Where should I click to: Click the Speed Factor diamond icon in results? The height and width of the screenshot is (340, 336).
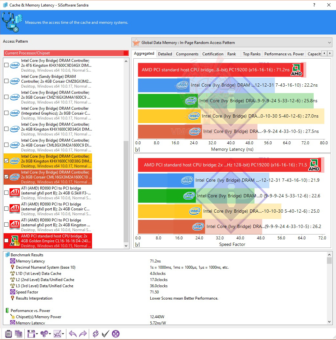click(13, 292)
